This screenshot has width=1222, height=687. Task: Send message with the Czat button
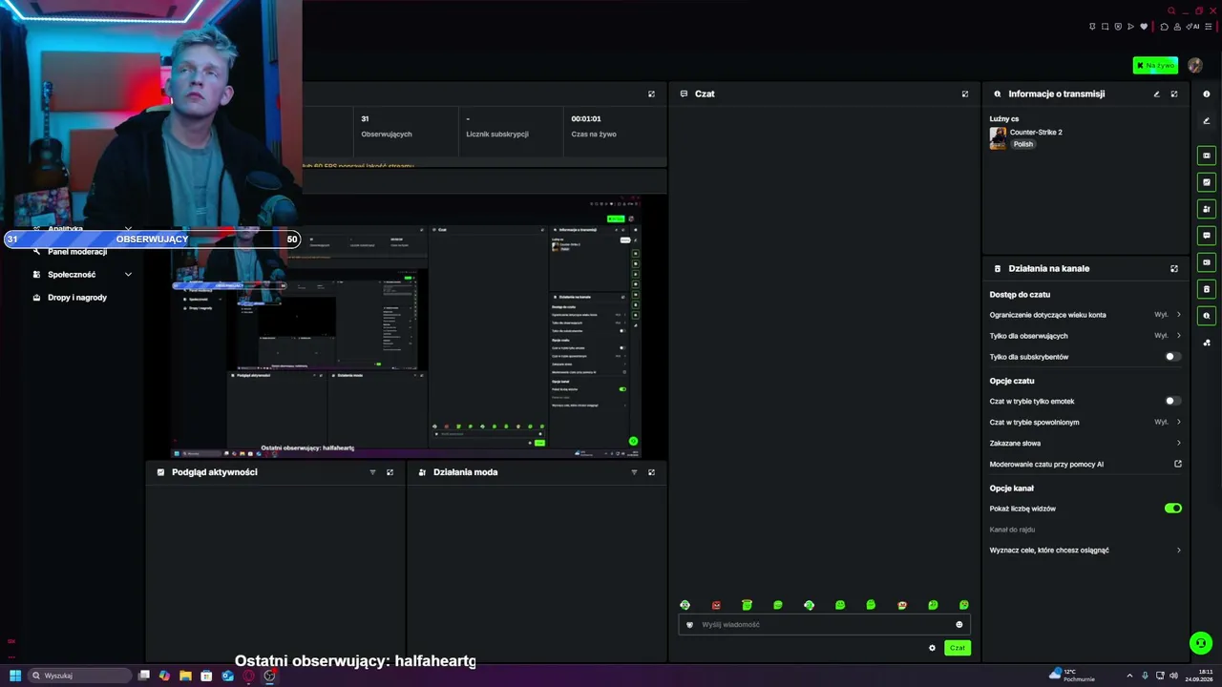[x=958, y=648]
